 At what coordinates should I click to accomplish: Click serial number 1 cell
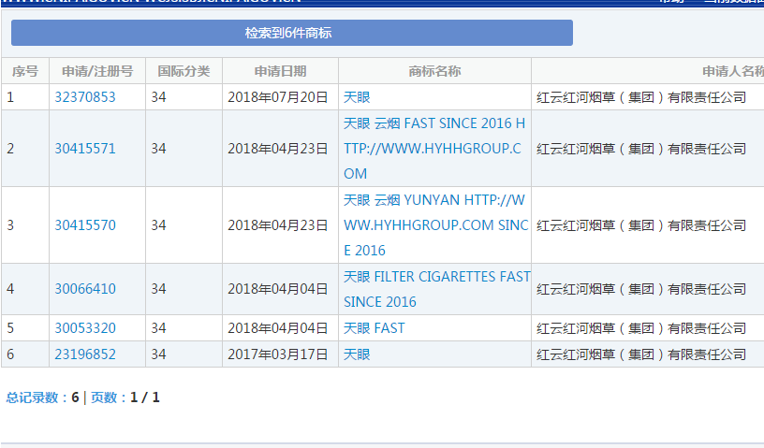[25, 97]
